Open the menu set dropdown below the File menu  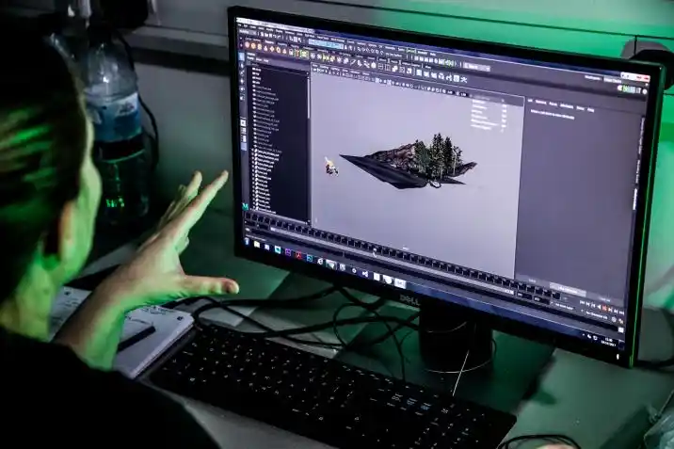tap(248, 32)
